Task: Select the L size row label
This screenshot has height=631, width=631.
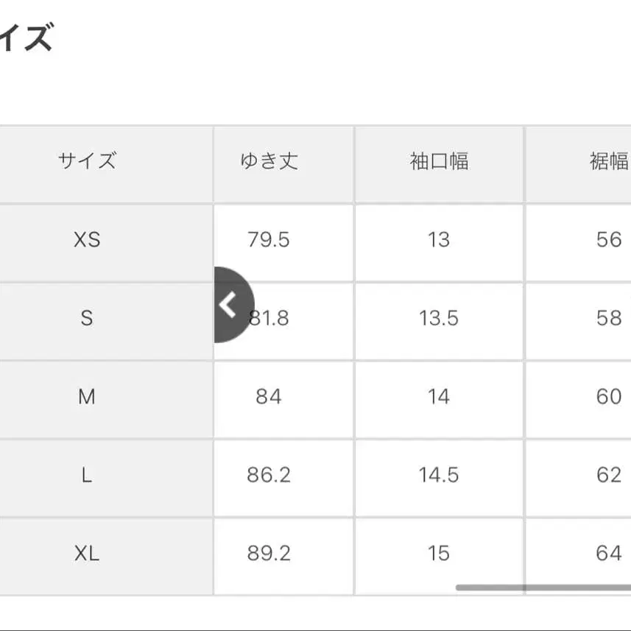Action: click(88, 476)
